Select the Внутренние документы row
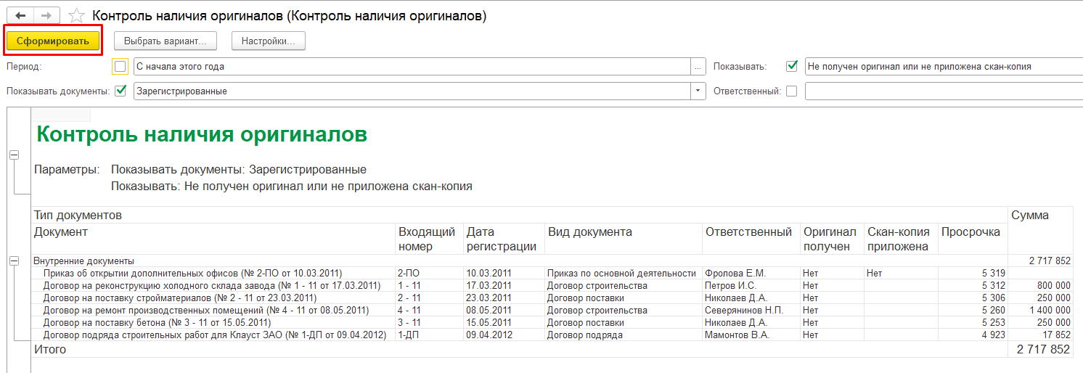This screenshot has width=1083, height=373. click(552, 261)
